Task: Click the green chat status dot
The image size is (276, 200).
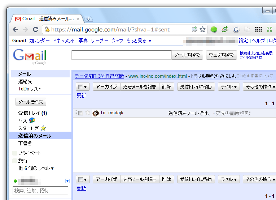Action: [x=15, y=181]
